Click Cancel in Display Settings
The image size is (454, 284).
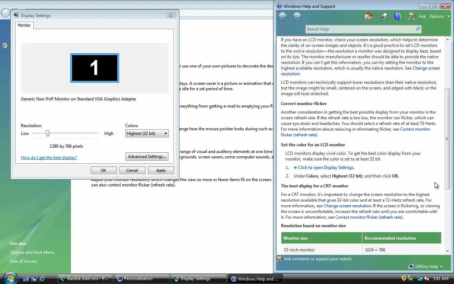click(132, 170)
